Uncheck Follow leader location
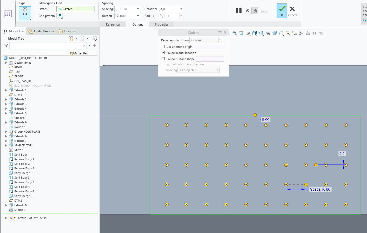 163,53
